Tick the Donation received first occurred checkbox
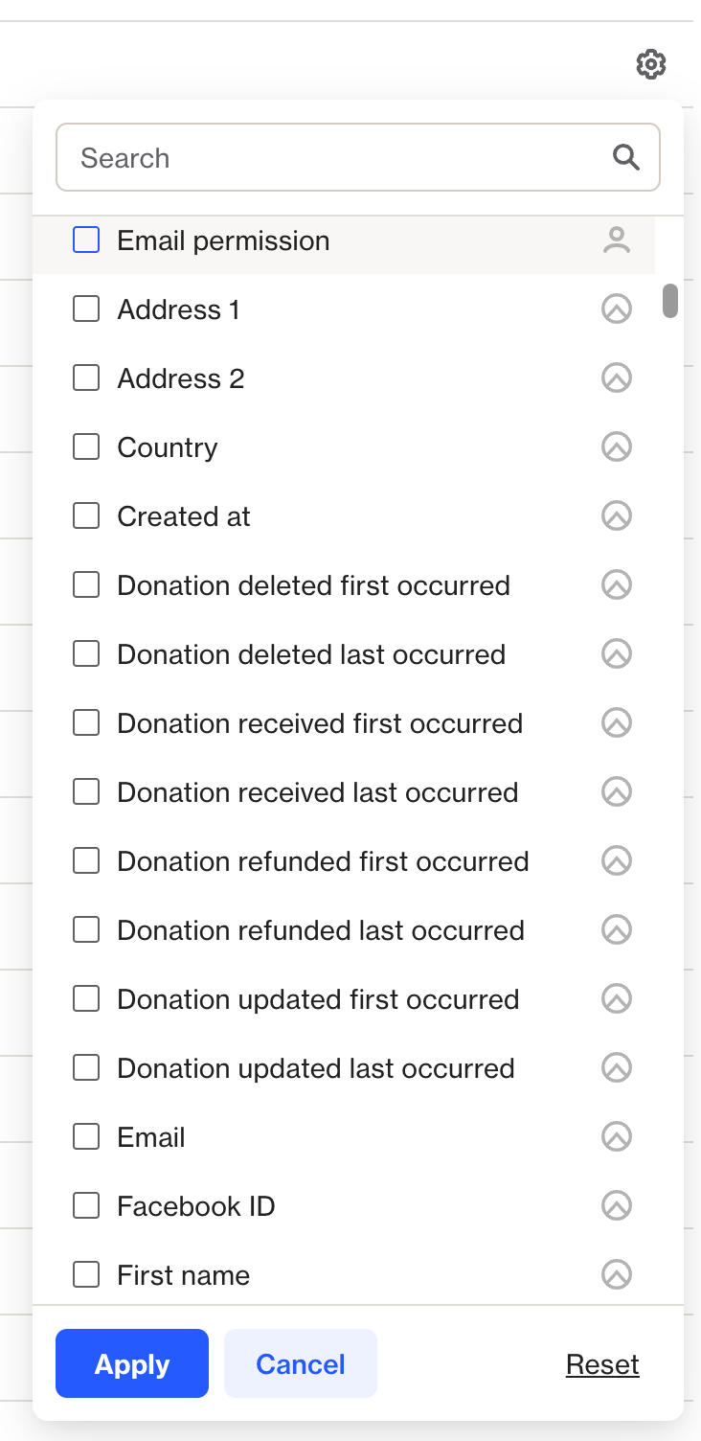The height and width of the screenshot is (1441, 701). pyautogui.click(x=86, y=723)
